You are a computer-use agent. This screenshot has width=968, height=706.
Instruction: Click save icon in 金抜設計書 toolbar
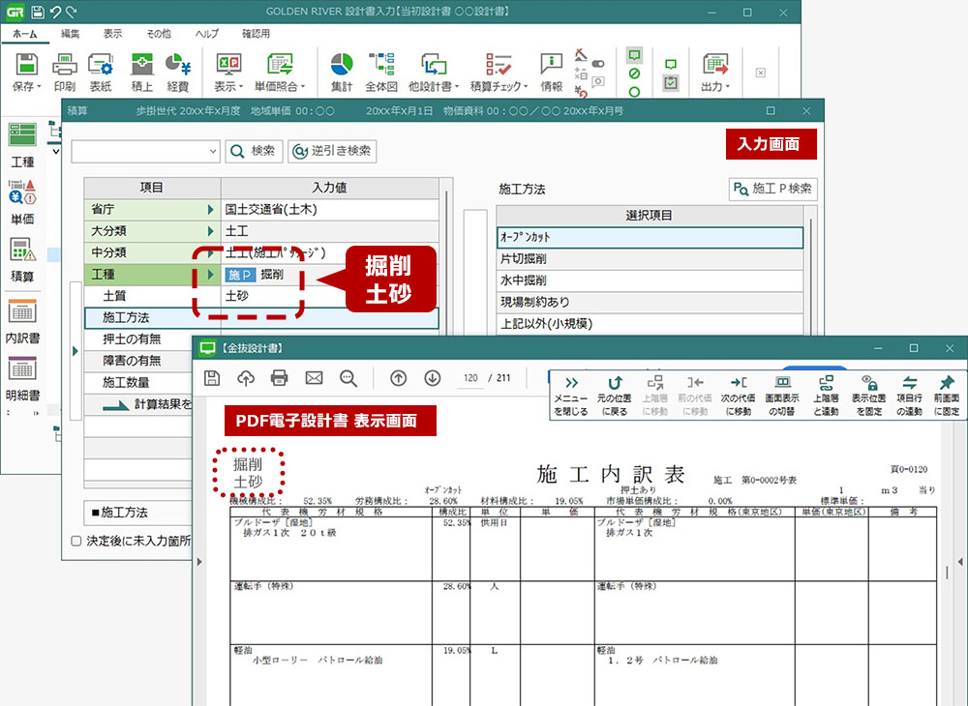[x=212, y=378]
